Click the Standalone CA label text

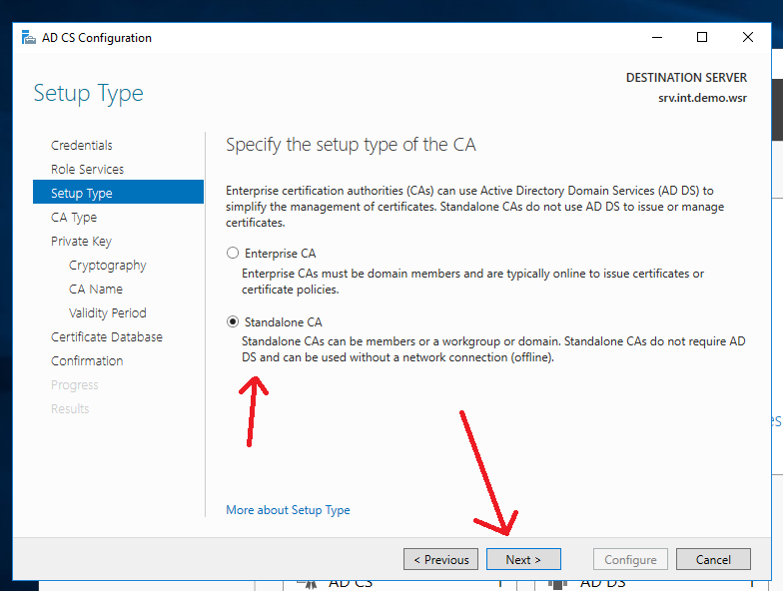[284, 322]
